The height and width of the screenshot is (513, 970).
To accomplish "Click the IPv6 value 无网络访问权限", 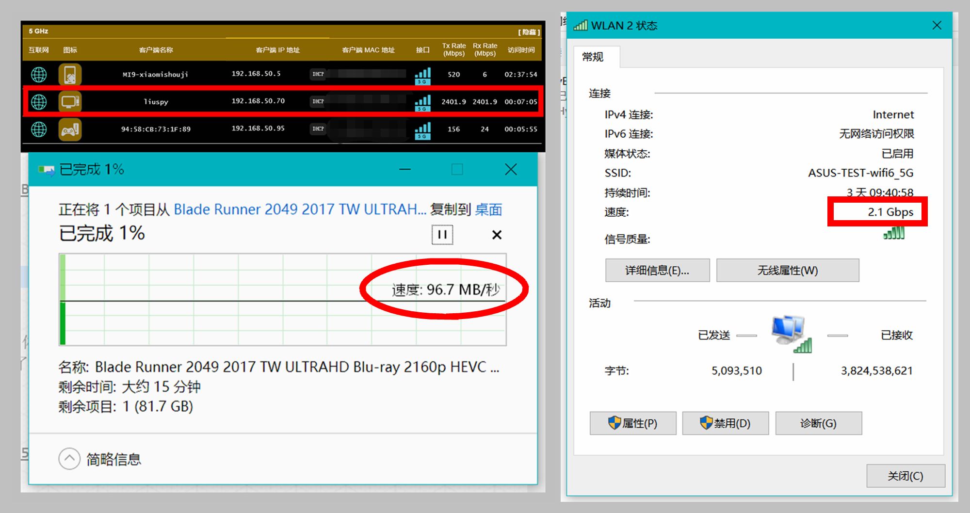I will [876, 134].
